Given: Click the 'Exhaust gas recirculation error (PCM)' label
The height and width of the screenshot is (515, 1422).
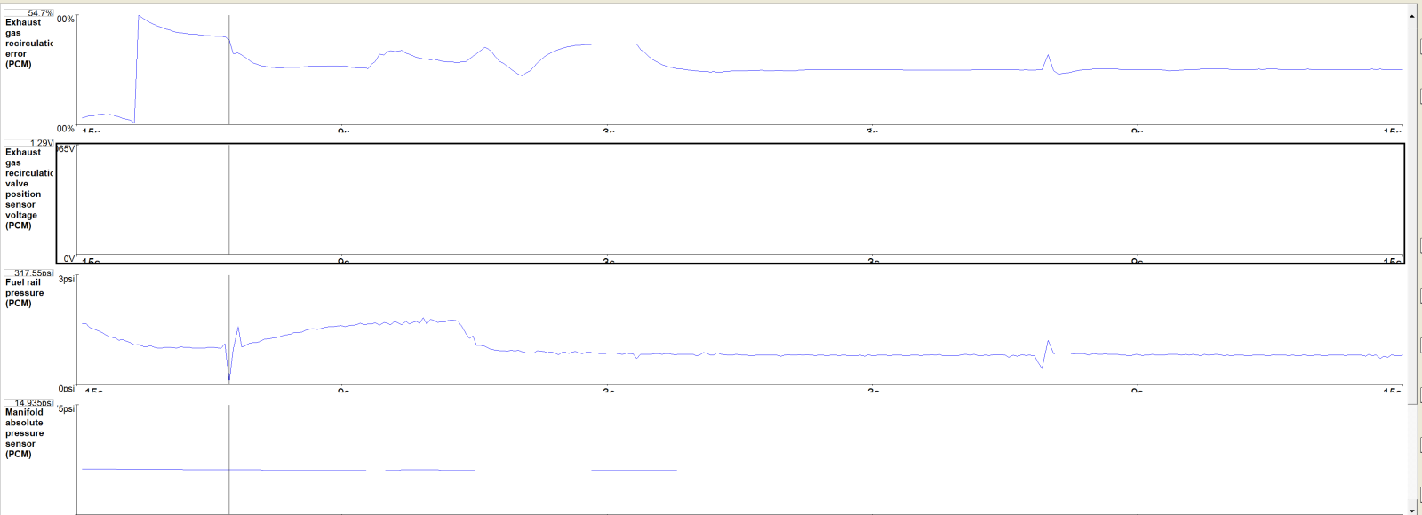Looking at the screenshot, I should pyautogui.click(x=28, y=44).
